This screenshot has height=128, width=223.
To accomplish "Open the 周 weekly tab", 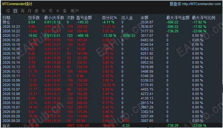I will pyautogui.click(x=22, y=11).
